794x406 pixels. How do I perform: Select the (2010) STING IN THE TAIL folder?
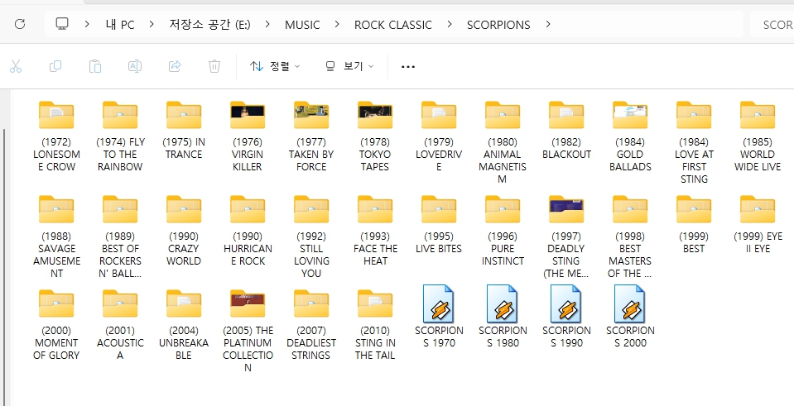click(x=375, y=324)
